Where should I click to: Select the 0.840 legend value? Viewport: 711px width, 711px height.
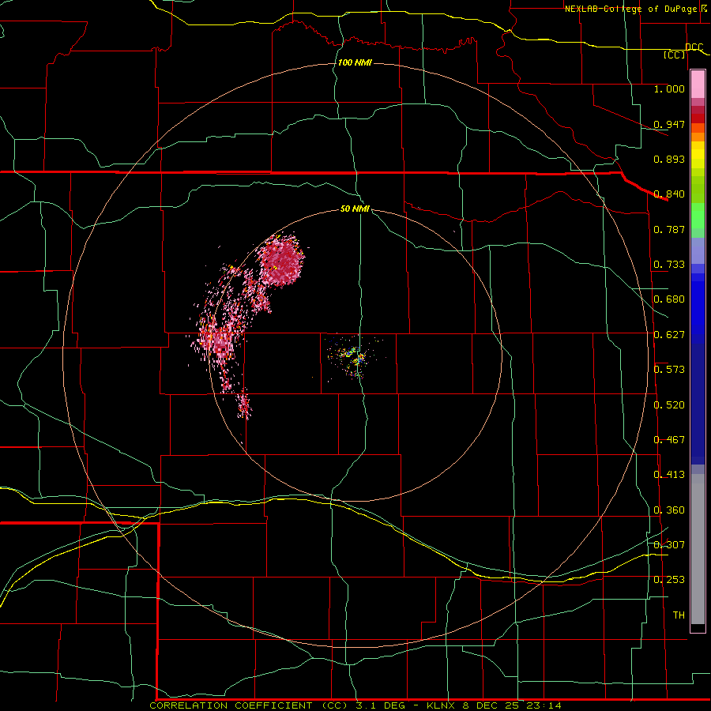tap(669, 194)
